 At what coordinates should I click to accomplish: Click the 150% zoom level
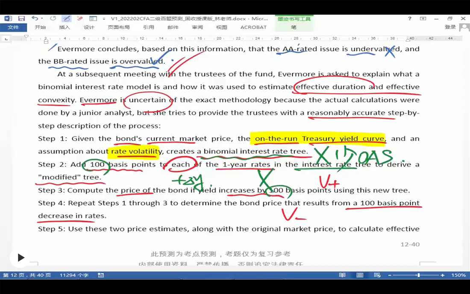[458, 275]
